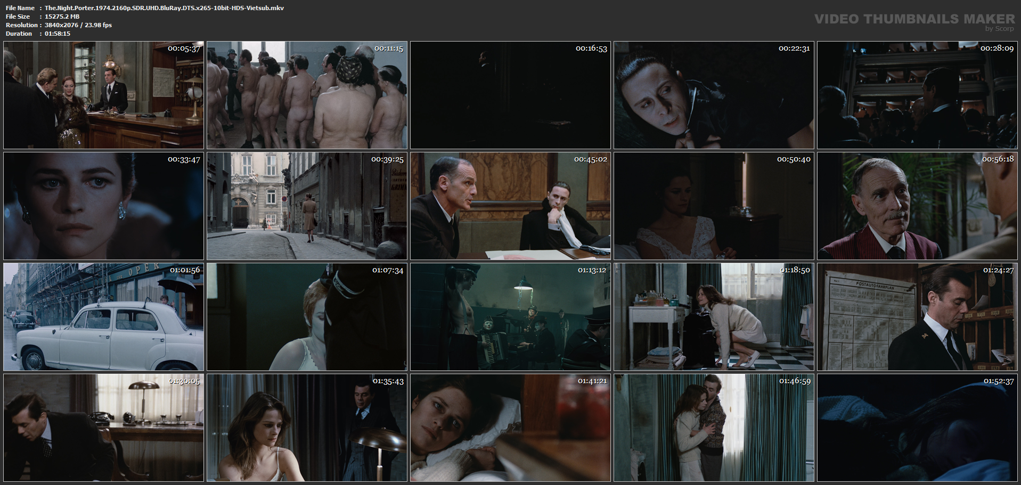The height and width of the screenshot is (485, 1021).
Task: Select the thumbnail at 01:07:34
Action: pyautogui.click(x=307, y=317)
